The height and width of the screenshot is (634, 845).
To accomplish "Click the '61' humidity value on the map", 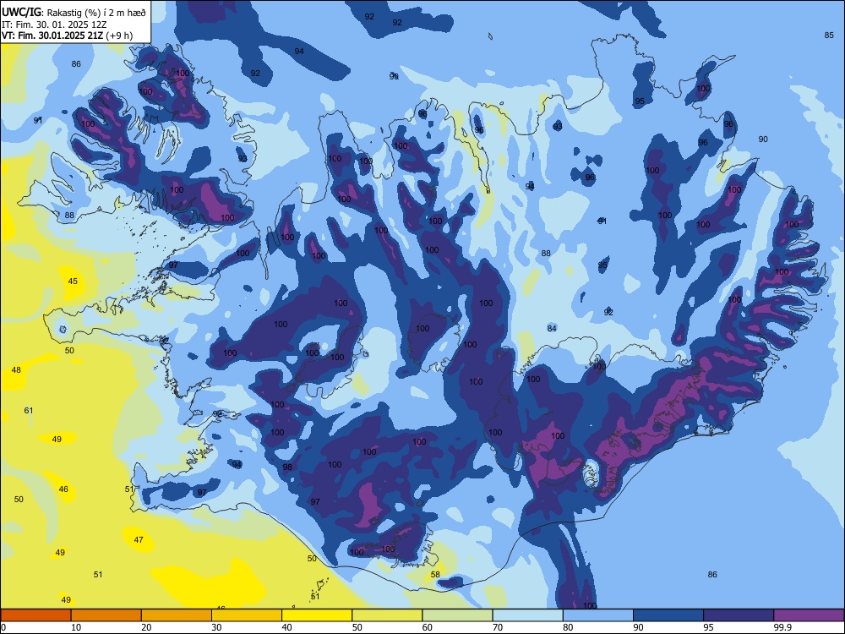I will 29,410.
